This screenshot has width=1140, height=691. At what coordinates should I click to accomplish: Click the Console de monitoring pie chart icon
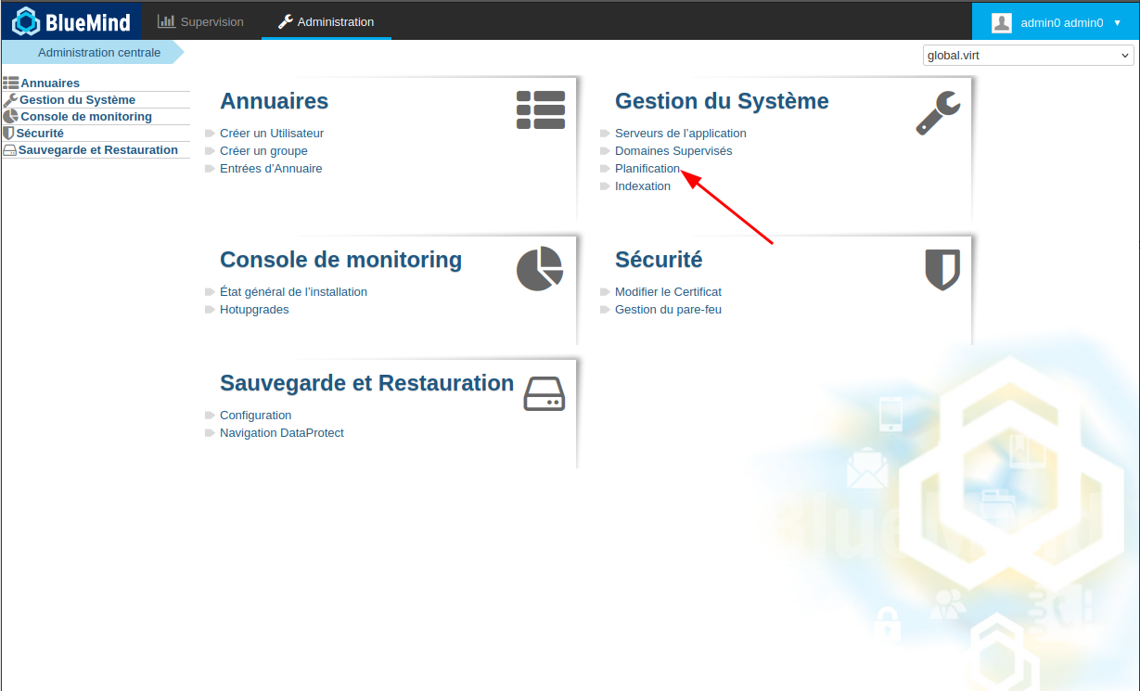pyautogui.click(x=540, y=269)
